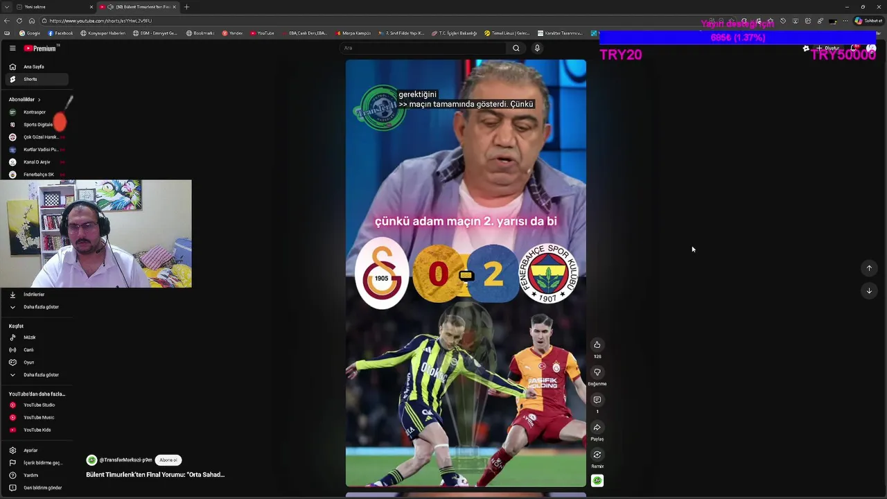
Task: Open @TransferMerkezi channel name
Action: coord(125,460)
